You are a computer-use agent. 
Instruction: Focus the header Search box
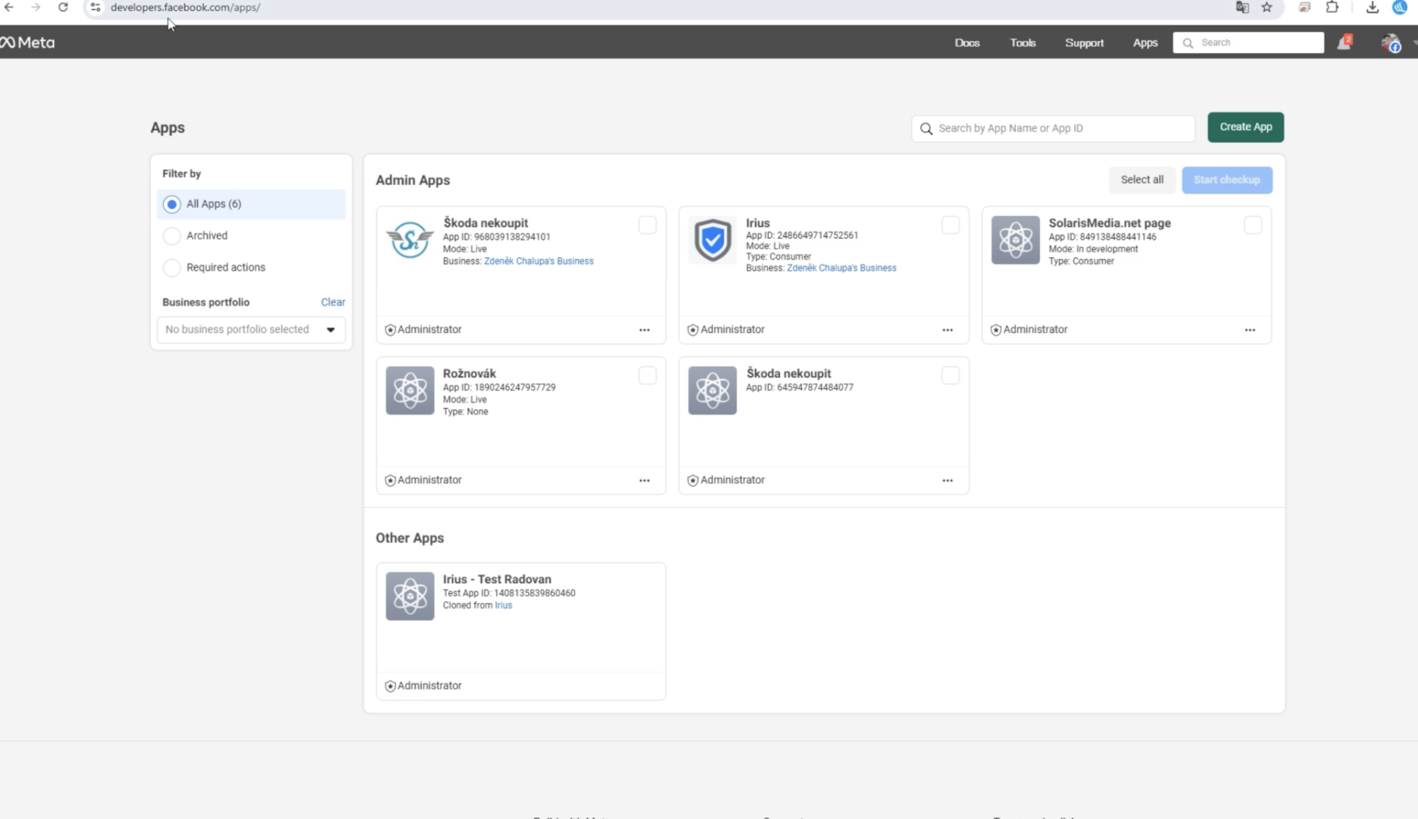[1248, 42]
